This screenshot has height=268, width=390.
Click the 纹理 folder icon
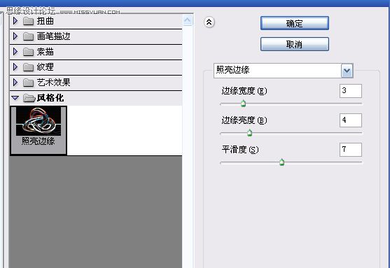(x=28, y=67)
